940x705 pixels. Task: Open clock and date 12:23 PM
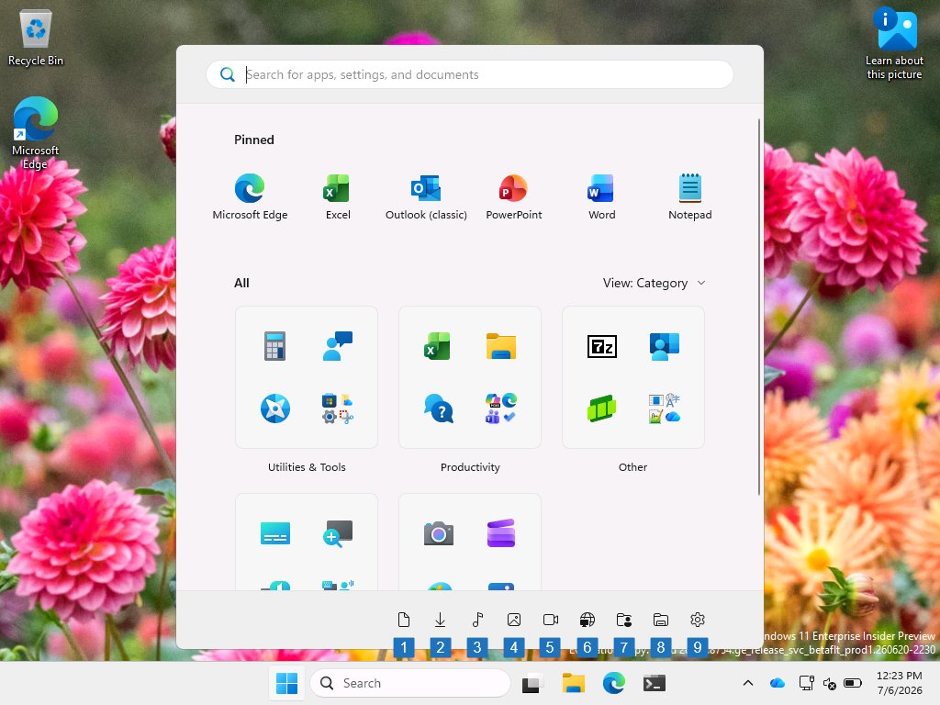coord(900,683)
